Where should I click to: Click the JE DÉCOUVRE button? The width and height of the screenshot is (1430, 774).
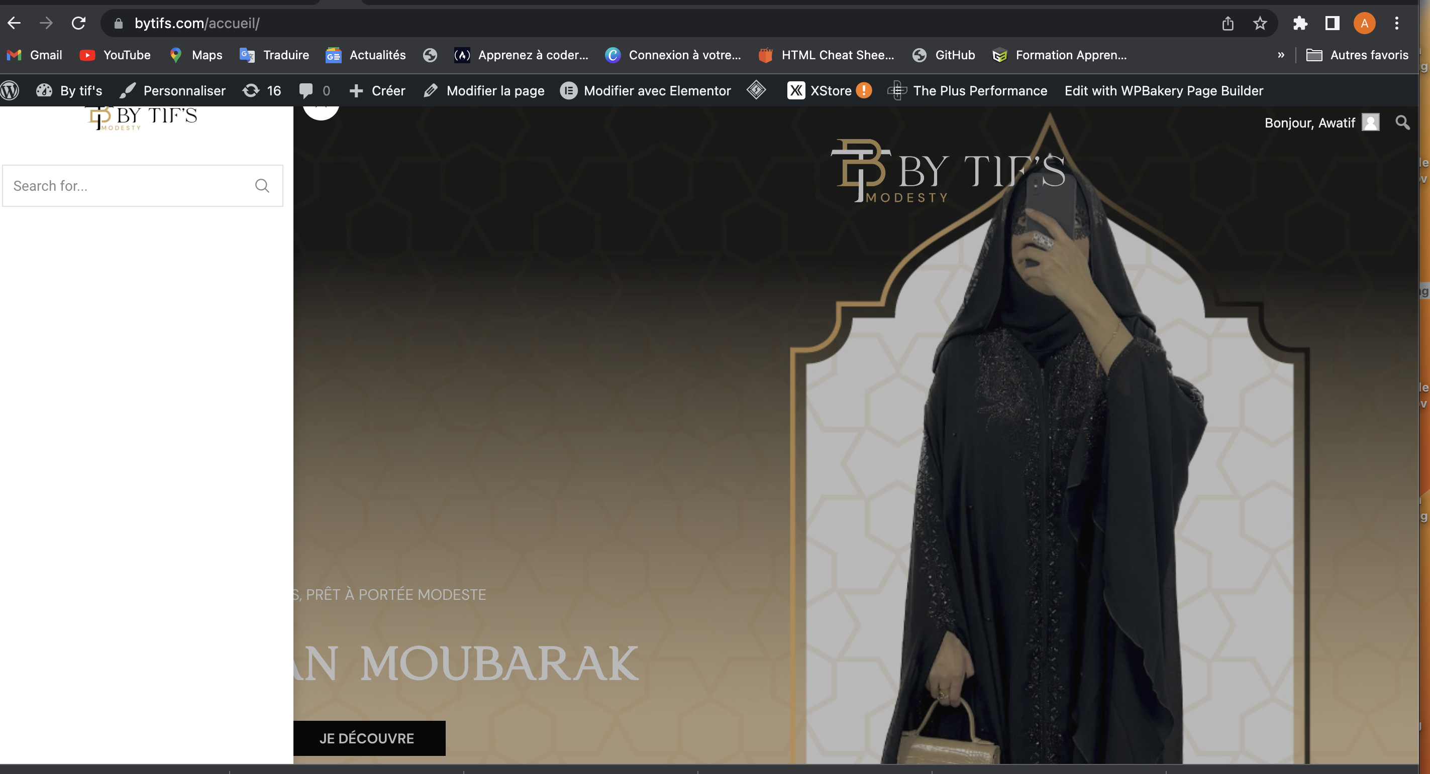pos(367,738)
